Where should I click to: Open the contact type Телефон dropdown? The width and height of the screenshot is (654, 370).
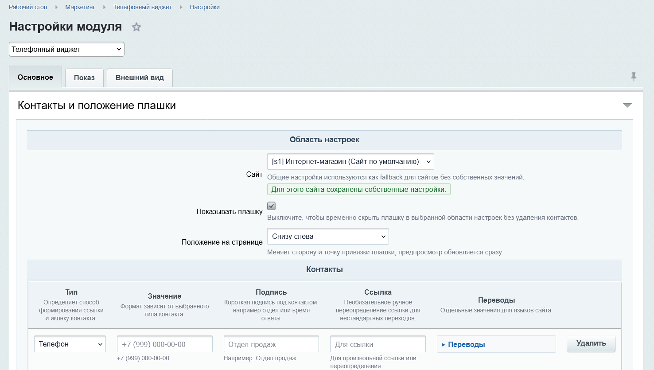[70, 344]
